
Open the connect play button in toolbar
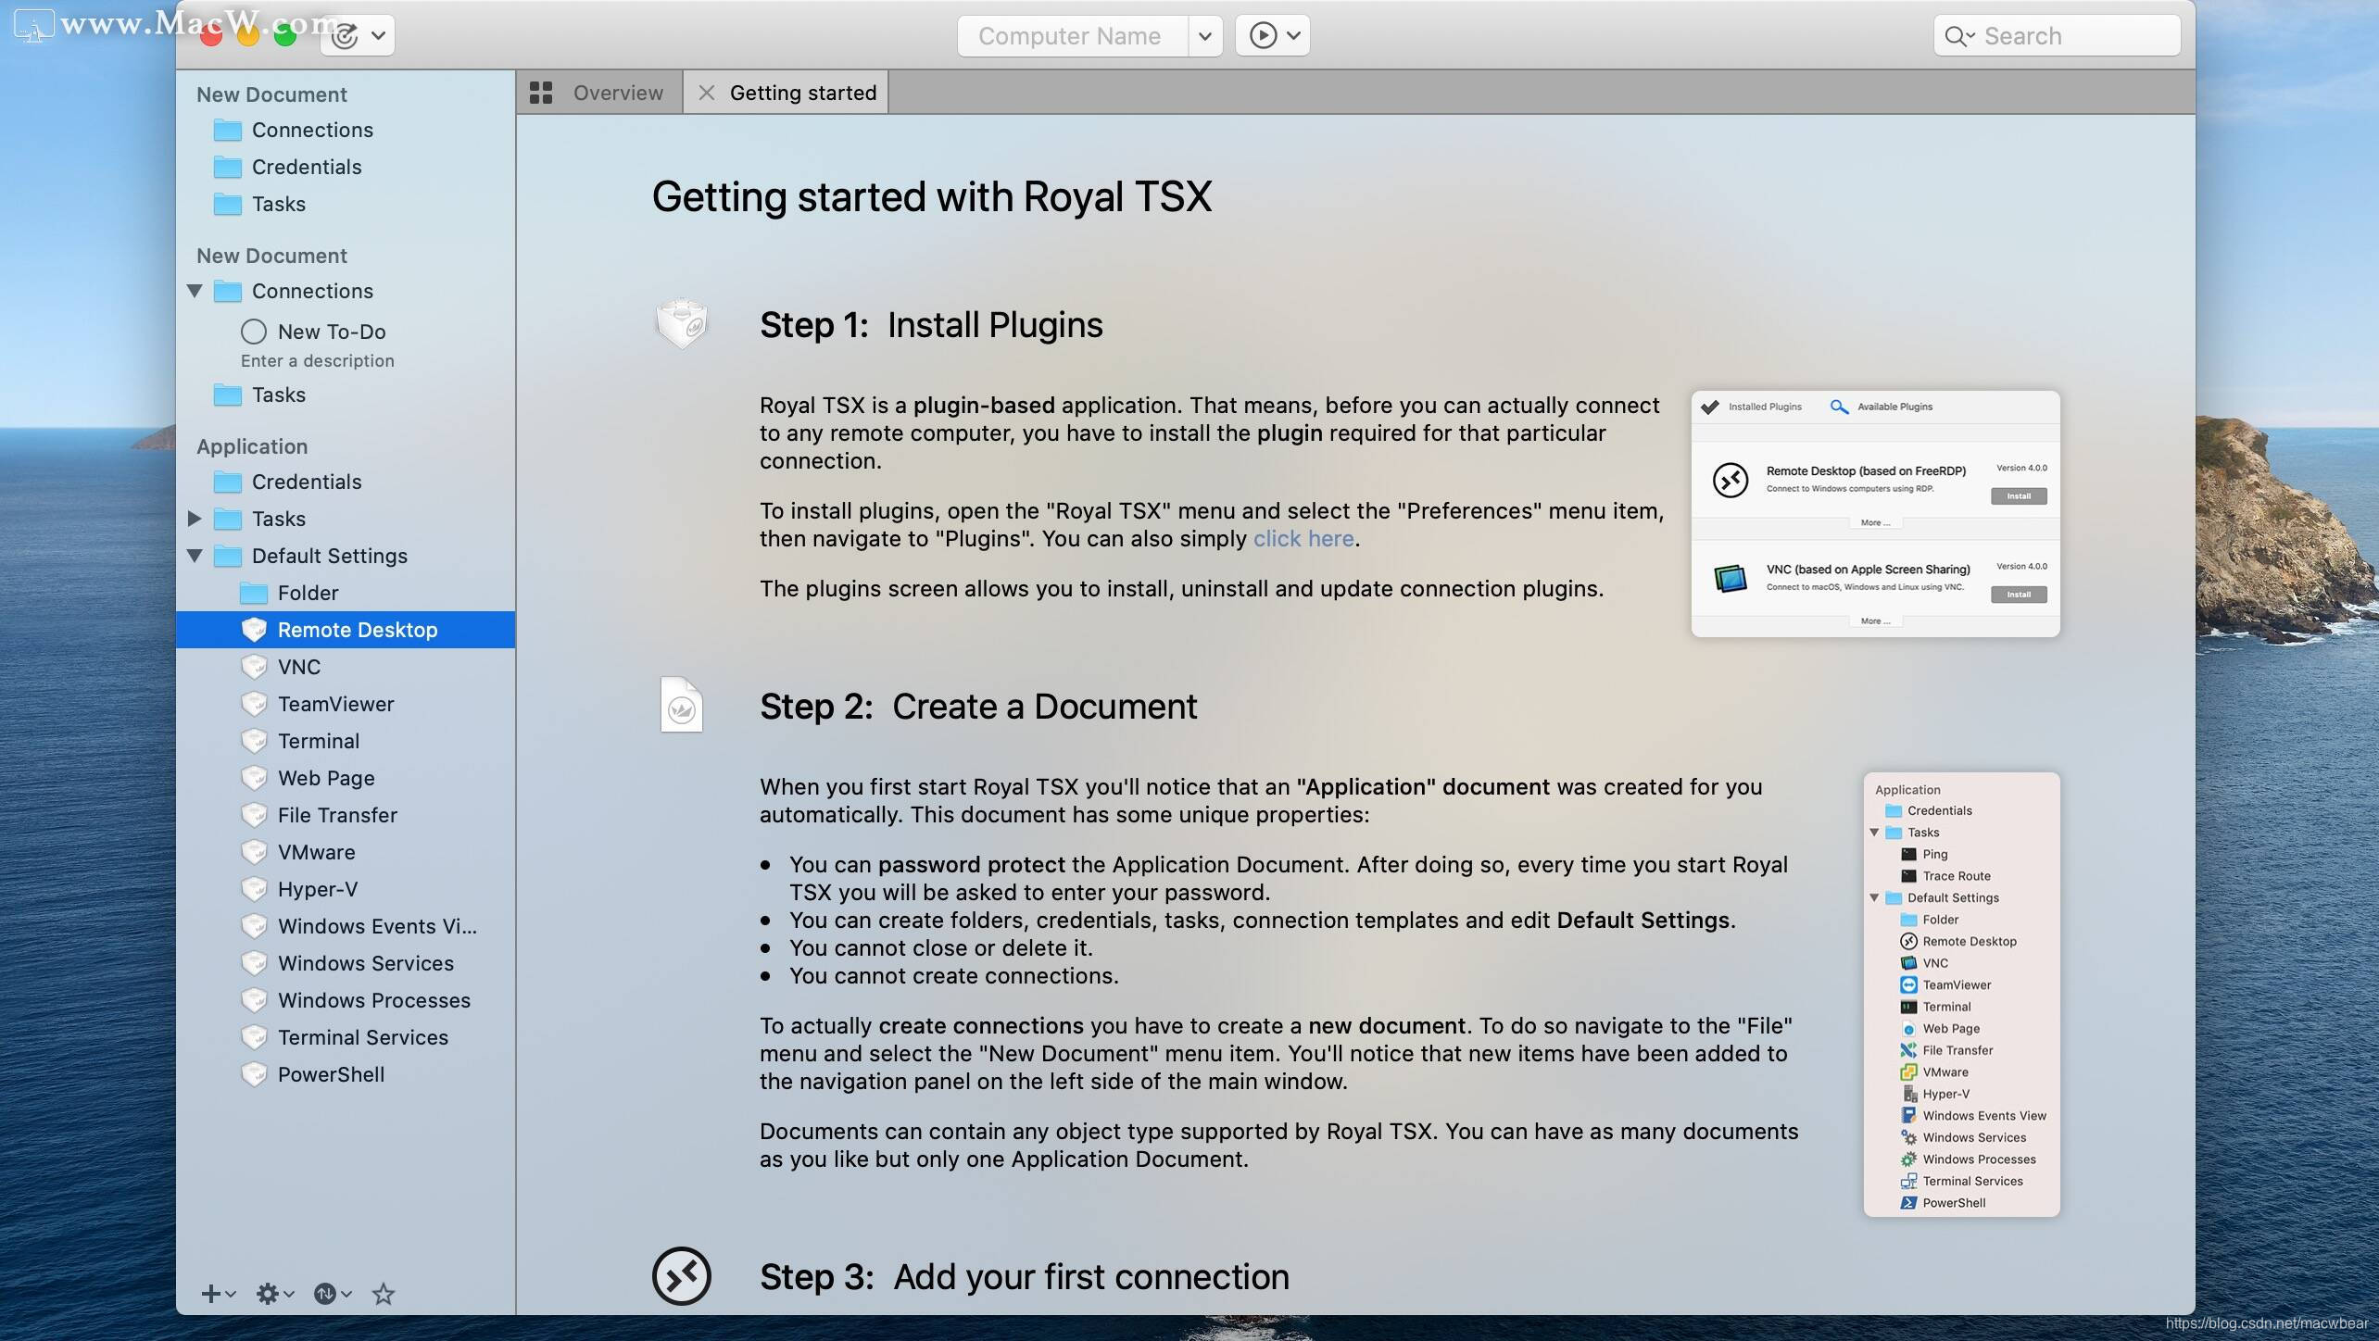(1262, 35)
